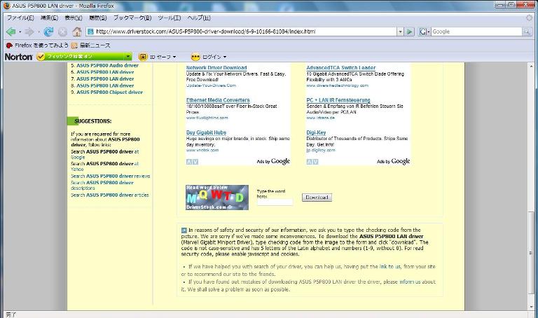
Task: Click the vertical scrollbar up arrow
Action: click(532, 66)
